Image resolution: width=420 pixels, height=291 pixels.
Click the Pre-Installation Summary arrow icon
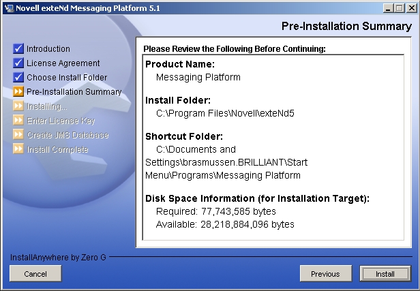pos(18,92)
